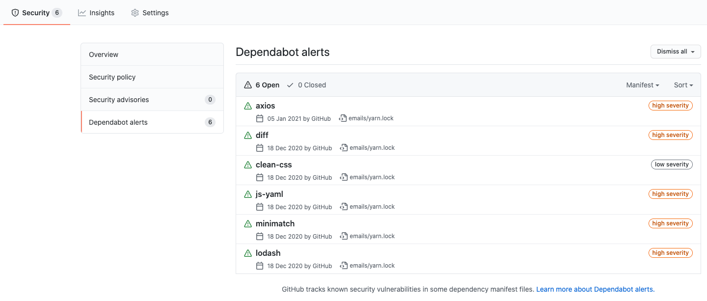Click the high severity label on js-yaml
The width and height of the screenshot is (707, 301).
(671, 194)
